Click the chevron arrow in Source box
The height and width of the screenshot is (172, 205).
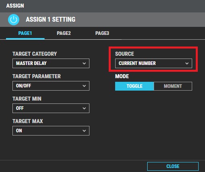tap(187, 63)
